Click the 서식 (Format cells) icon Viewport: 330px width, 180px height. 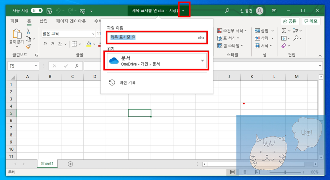click(x=257, y=46)
